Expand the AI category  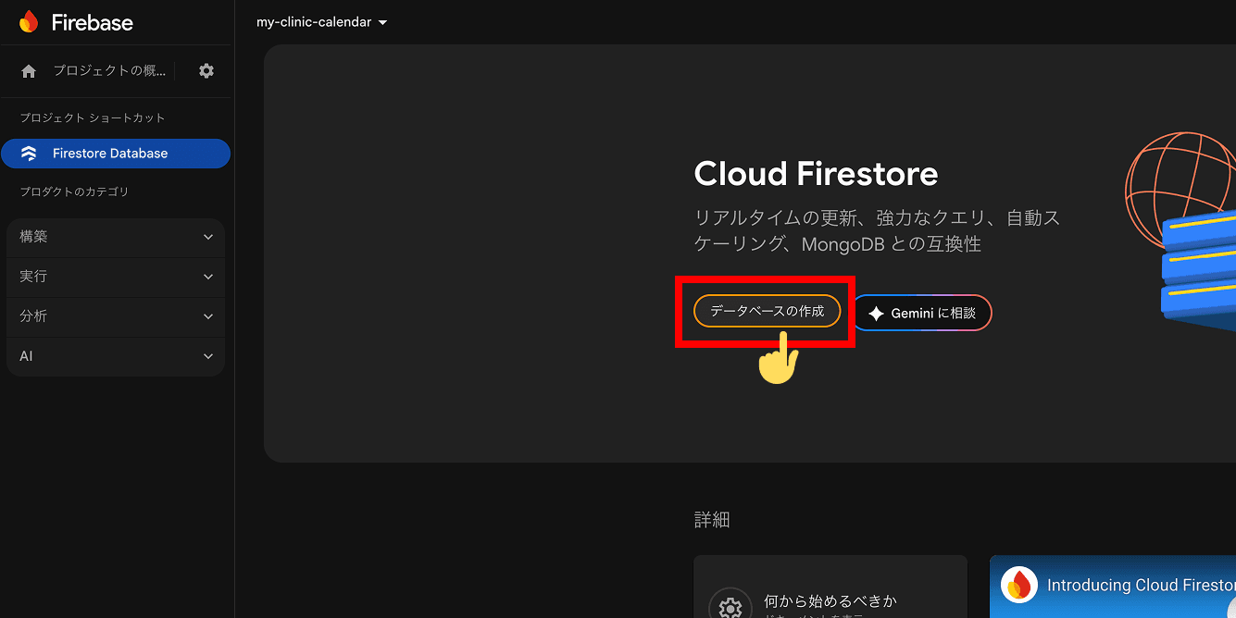pos(116,356)
